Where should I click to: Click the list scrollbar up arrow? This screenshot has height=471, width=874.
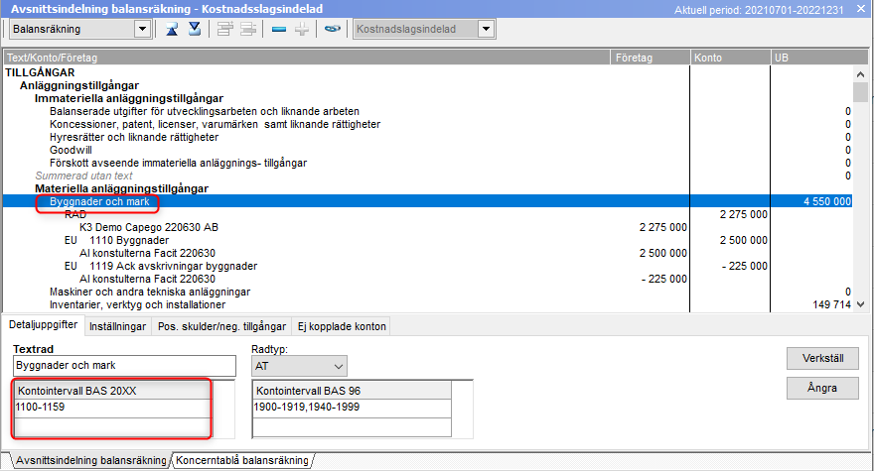click(x=861, y=74)
